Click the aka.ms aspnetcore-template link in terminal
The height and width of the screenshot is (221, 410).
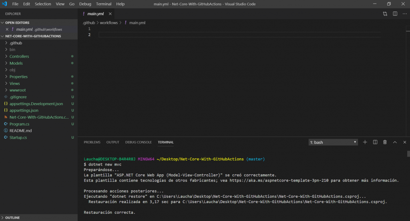279,180
